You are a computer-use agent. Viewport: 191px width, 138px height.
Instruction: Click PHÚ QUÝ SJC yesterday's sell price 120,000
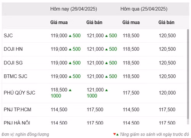click(x=167, y=93)
